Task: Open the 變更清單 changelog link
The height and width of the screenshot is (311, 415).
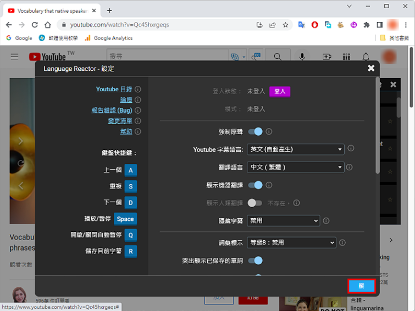Action: [x=120, y=121]
